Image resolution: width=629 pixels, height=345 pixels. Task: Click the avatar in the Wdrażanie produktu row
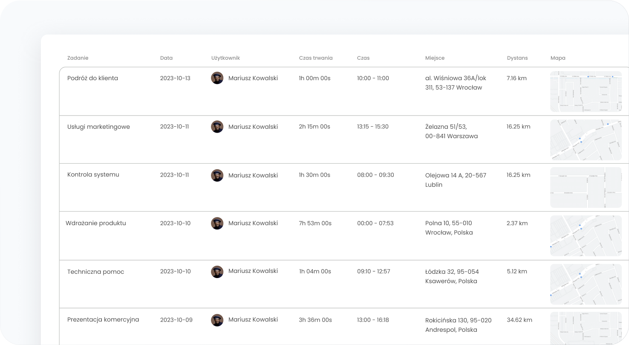click(x=217, y=223)
